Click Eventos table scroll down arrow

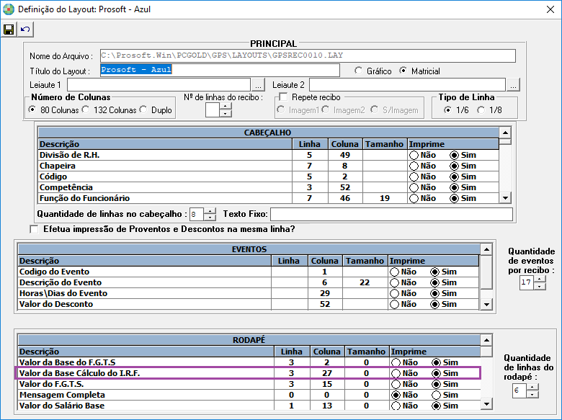[x=486, y=305]
